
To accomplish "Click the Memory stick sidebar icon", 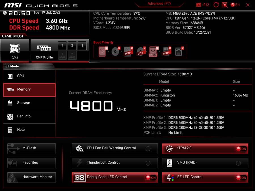I will click(10, 90).
